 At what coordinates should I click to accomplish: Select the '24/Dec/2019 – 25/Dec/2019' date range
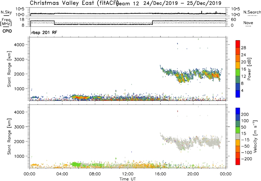click(182, 3)
